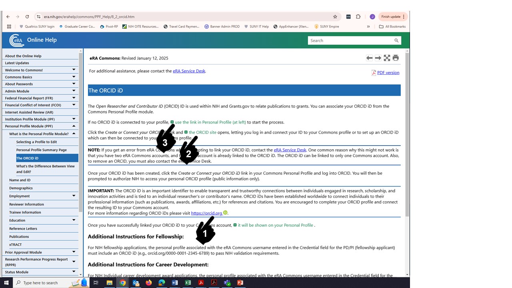This screenshot has height=288, width=512.
Task: Open NIH OITE Resources bookmark
Action: pos(141,26)
